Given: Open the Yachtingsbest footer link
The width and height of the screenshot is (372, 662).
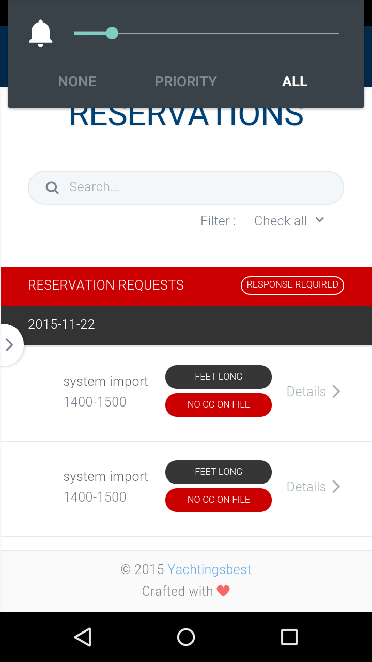Looking at the screenshot, I should coord(209,569).
